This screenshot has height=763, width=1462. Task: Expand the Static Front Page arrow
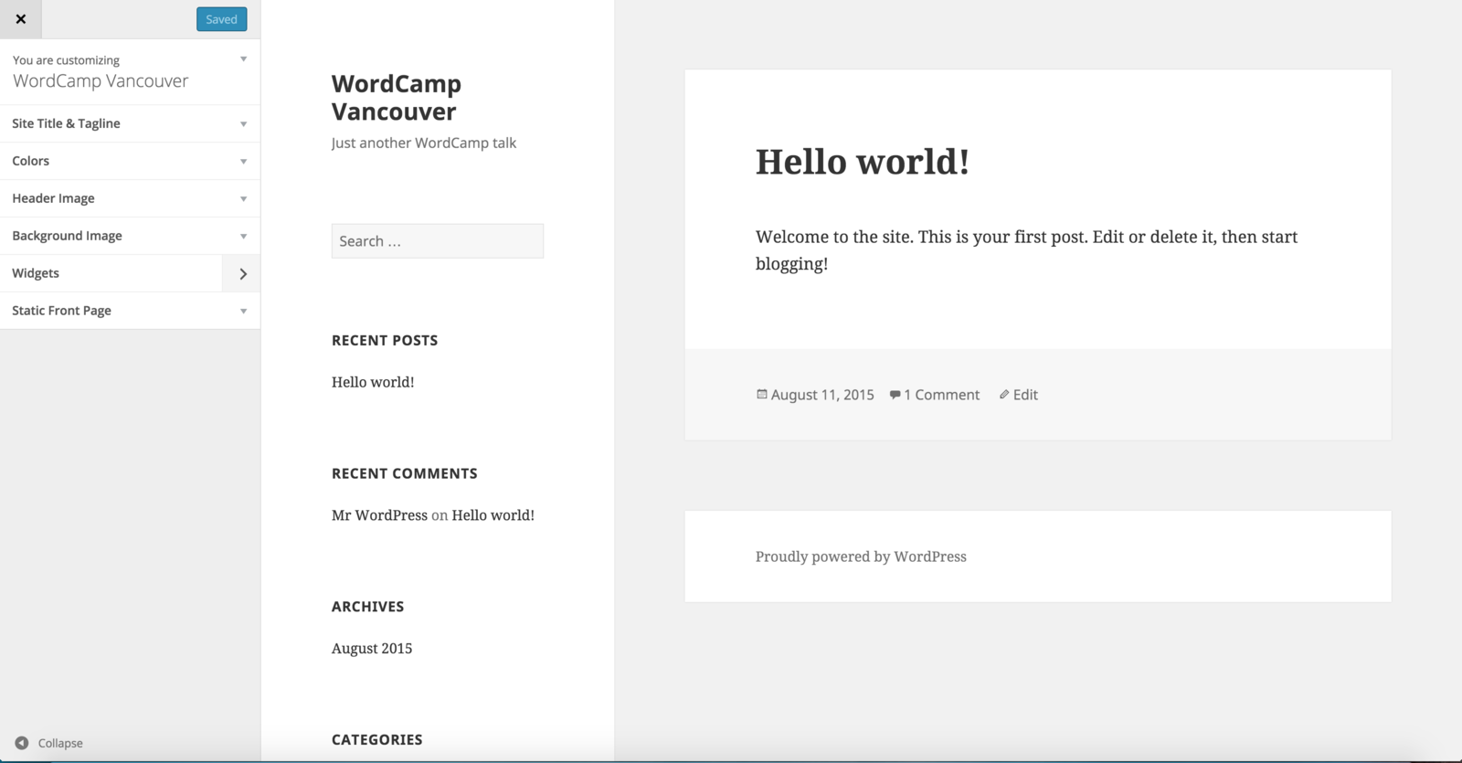click(x=243, y=312)
